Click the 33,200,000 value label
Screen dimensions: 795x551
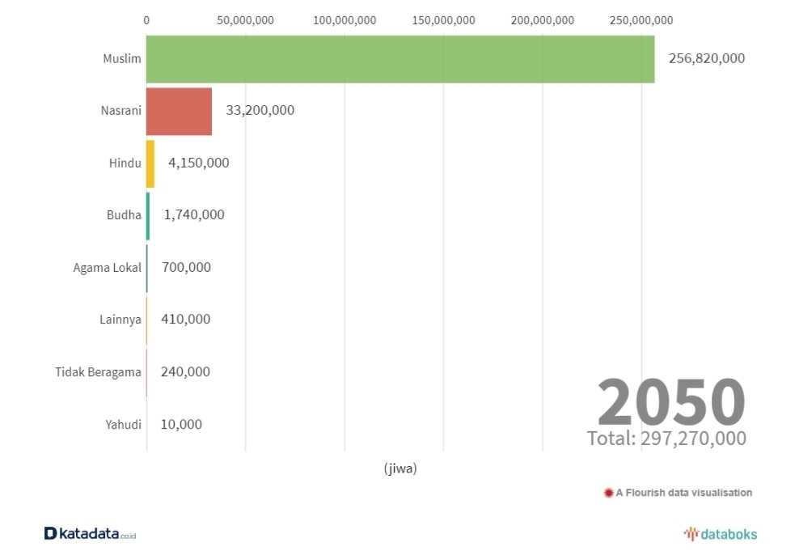[260, 111]
